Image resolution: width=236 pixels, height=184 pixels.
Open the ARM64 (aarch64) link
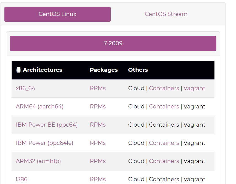click(39, 106)
